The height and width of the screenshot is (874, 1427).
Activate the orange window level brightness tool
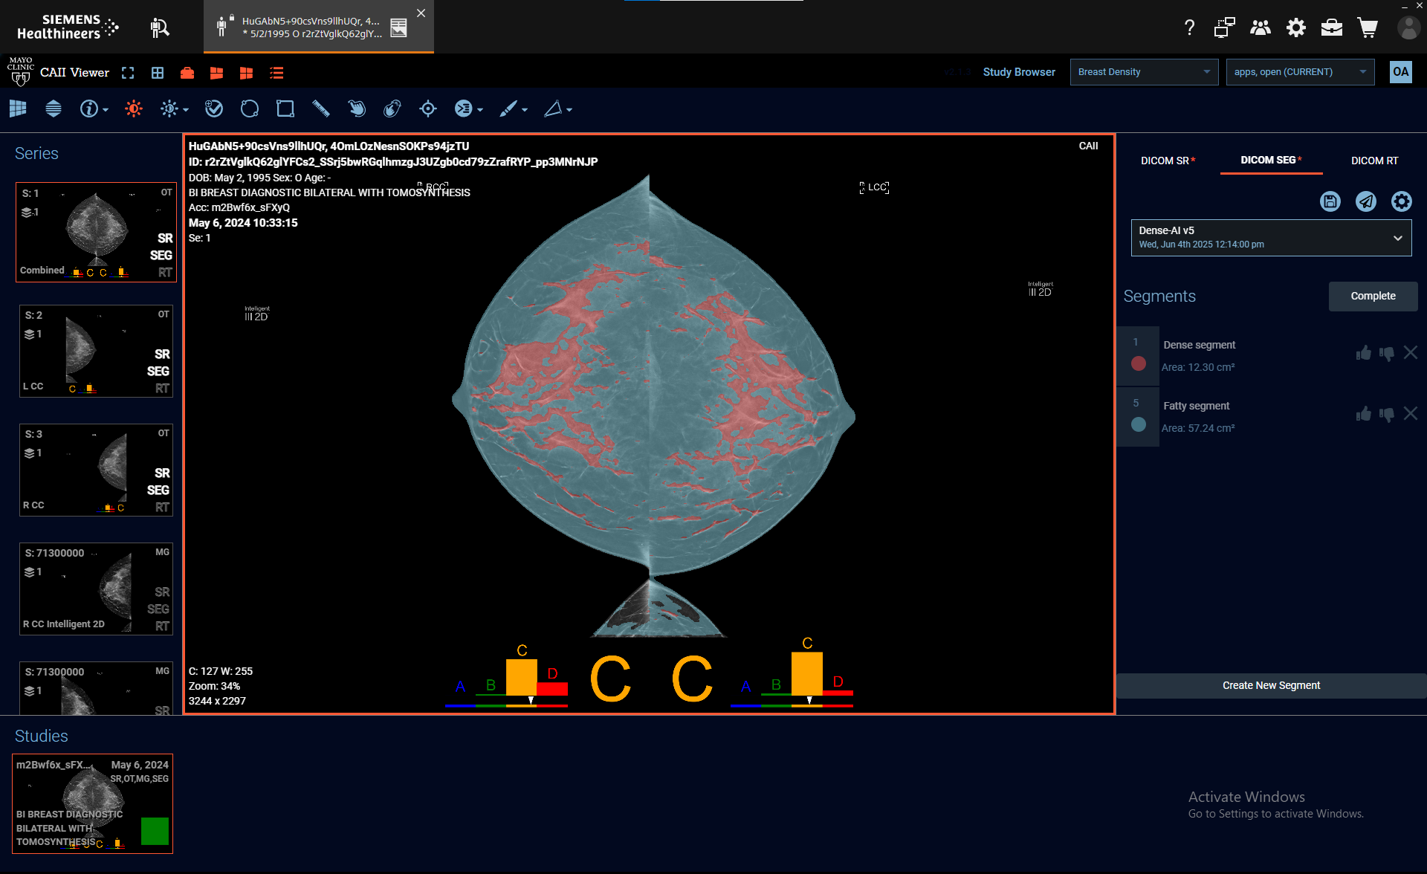coord(134,109)
